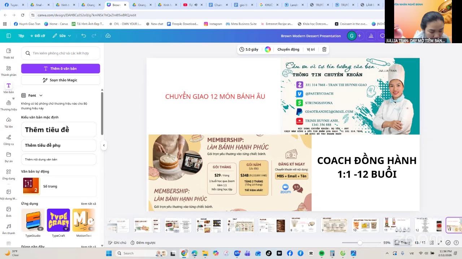
Task: Switch to the Churr document browser tab
Action: (218, 5)
